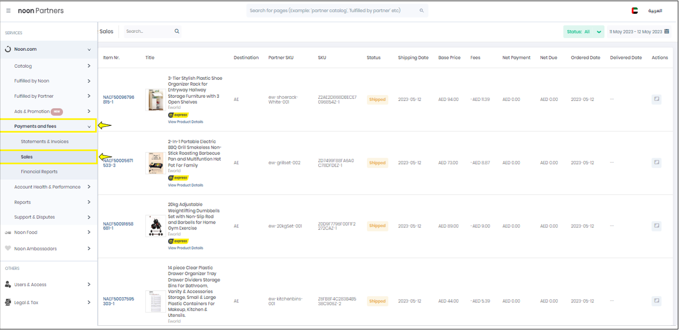Collapse the Payments and fees section
680x331 pixels.
(x=89, y=126)
